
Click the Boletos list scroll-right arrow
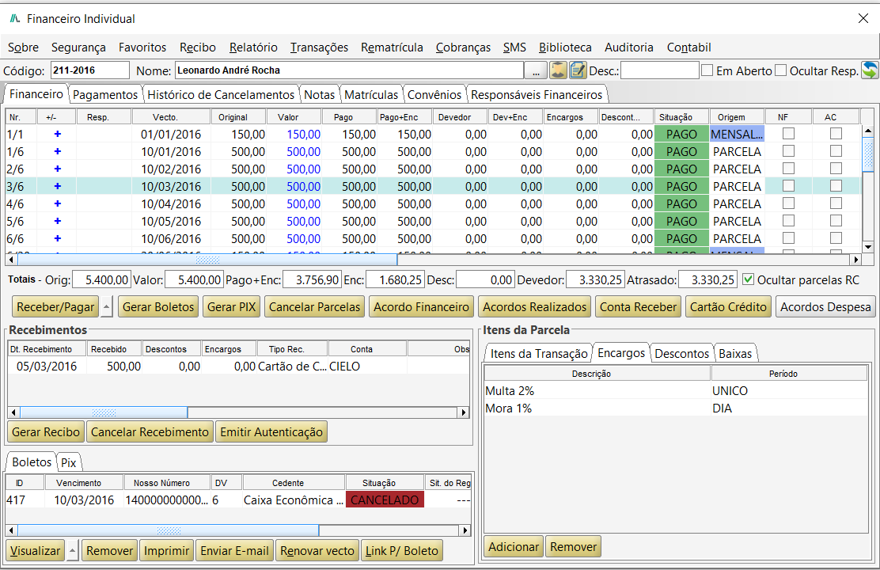pyautogui.click(x=465, y=530)
